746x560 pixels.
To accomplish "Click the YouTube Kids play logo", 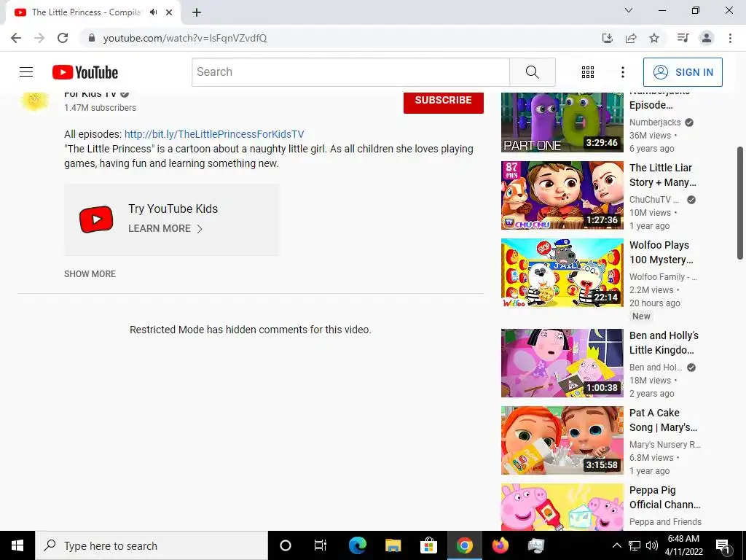I will (x=96, y=219).
